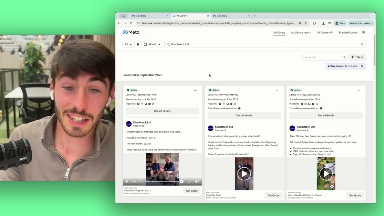Viewport: 384px width, 216px height.
Task: See ad details for Craig's ad
Action: pos(162,111)
